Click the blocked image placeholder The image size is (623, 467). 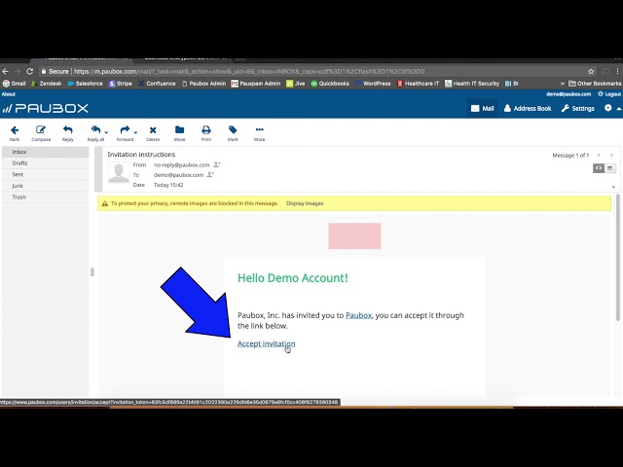(354, 235)
